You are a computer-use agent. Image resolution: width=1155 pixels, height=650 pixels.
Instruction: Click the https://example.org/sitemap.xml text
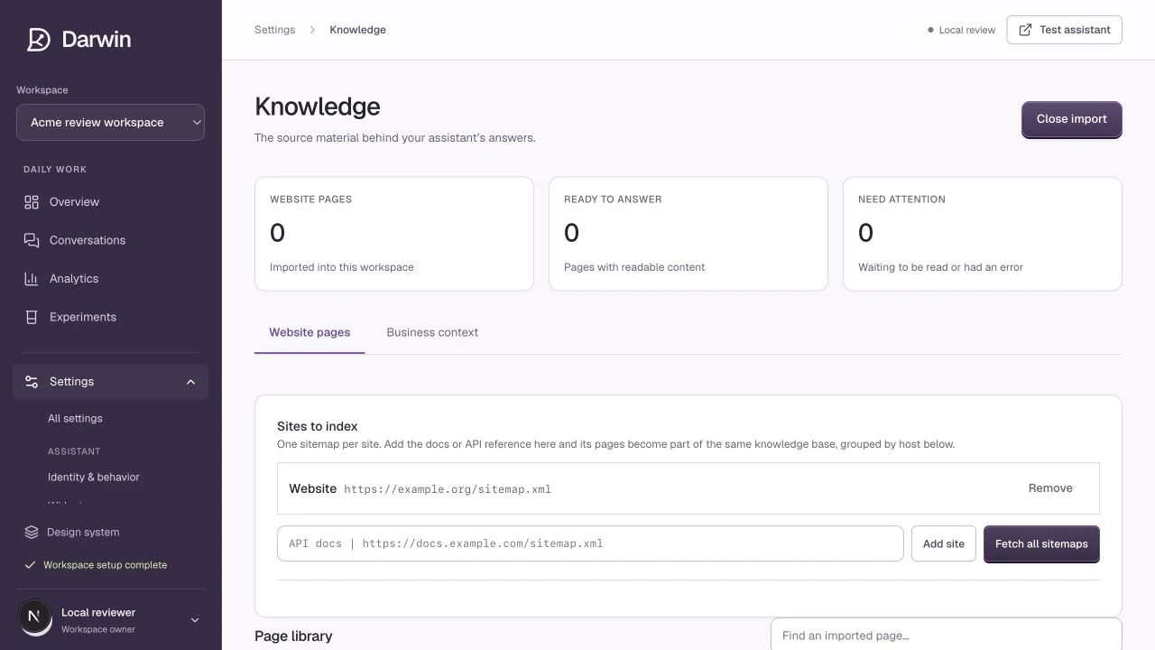pyautogui.click(x=448, y=489)
